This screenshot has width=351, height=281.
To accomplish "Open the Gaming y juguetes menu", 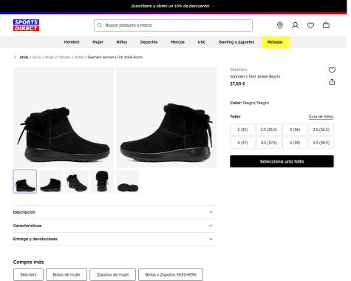I will click(236, 42).
